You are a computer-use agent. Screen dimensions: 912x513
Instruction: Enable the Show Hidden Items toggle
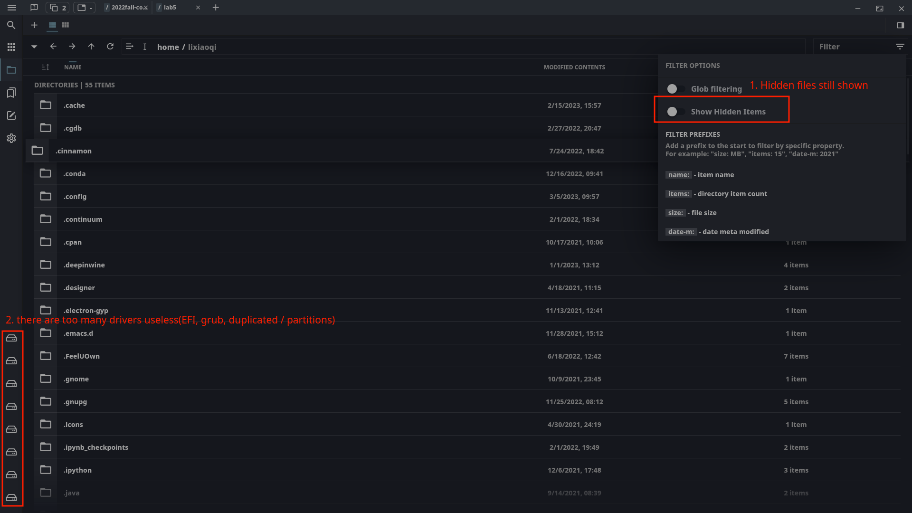pyautogui.click(x=676, y=111)
